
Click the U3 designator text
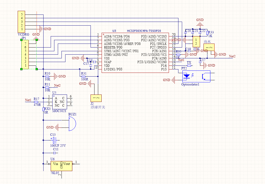click(114, 31)
